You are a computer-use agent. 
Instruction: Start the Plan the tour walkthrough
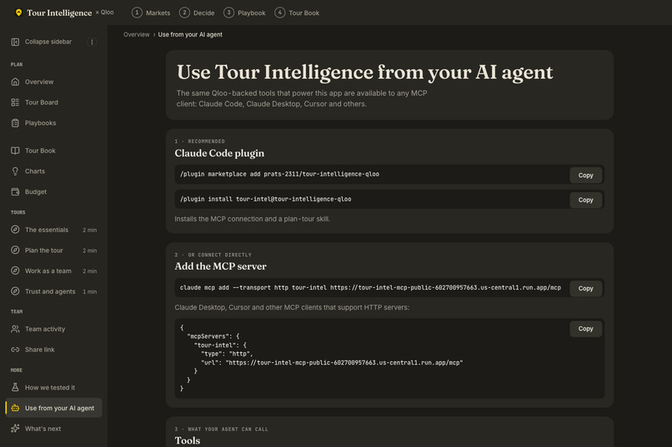pyautogui.click(x=54, y=251)
